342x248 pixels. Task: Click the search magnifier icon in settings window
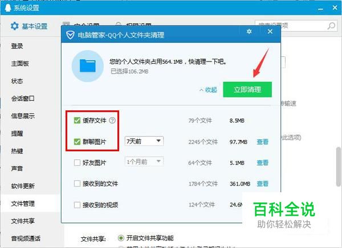[x=331, y=26]
